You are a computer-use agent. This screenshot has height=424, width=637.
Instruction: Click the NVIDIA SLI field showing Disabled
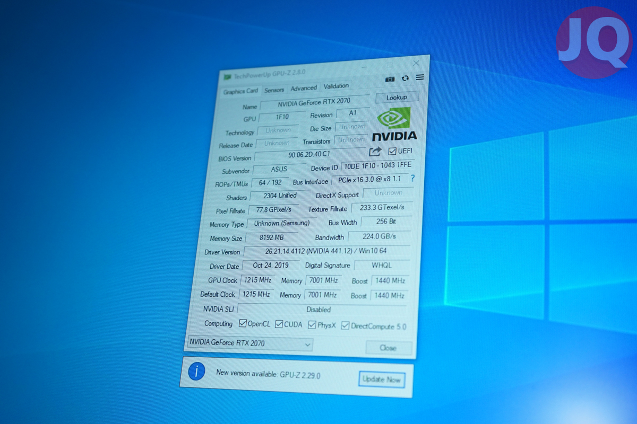coord(322,310)
